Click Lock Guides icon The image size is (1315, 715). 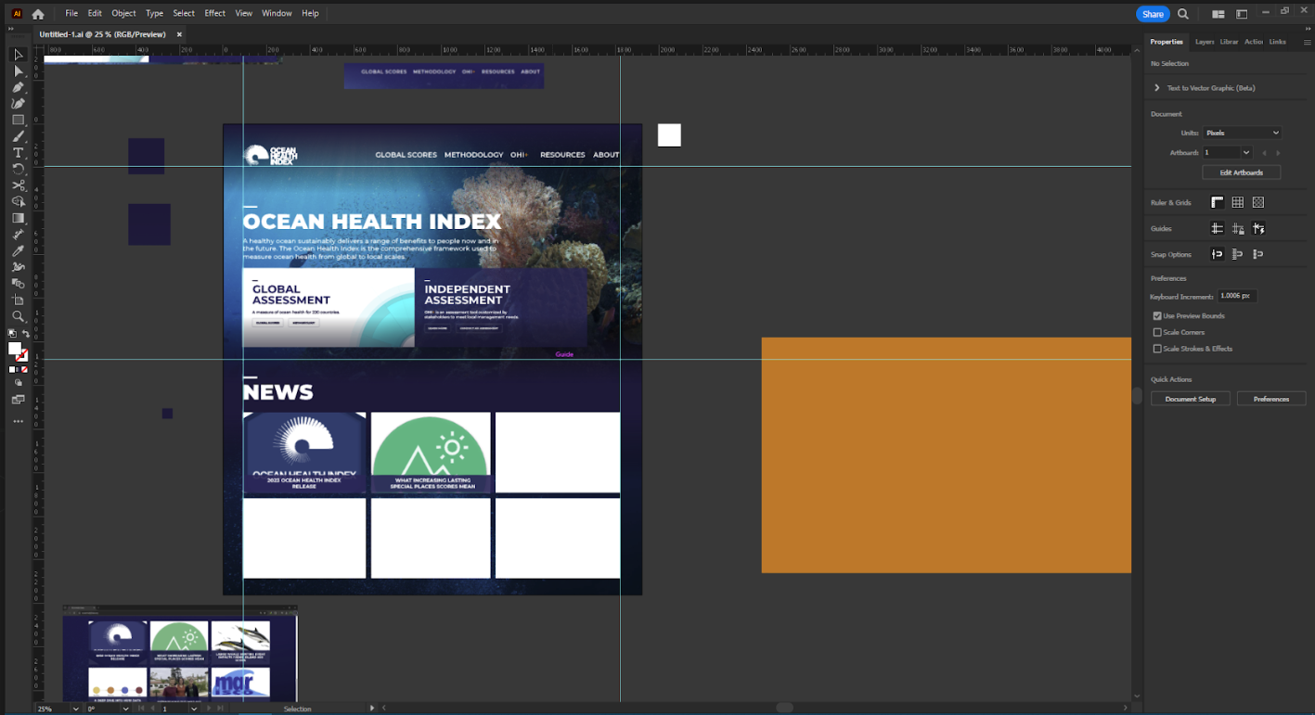(1238, 228)
